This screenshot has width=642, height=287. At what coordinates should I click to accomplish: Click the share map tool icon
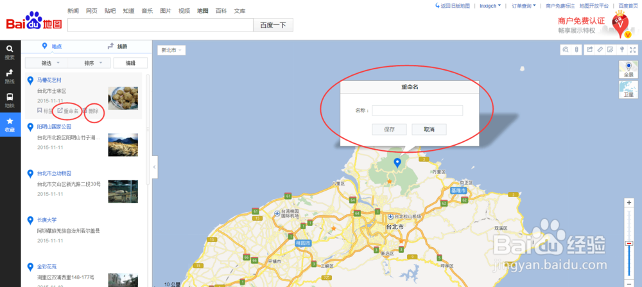(x=589, y=49)
